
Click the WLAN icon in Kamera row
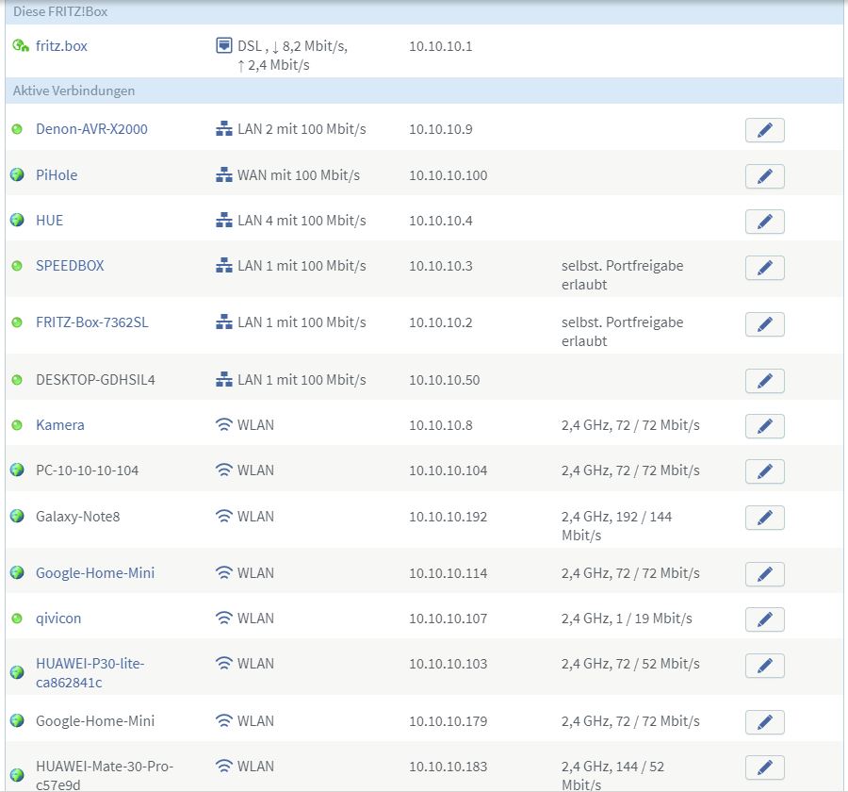tap(224, 424)
